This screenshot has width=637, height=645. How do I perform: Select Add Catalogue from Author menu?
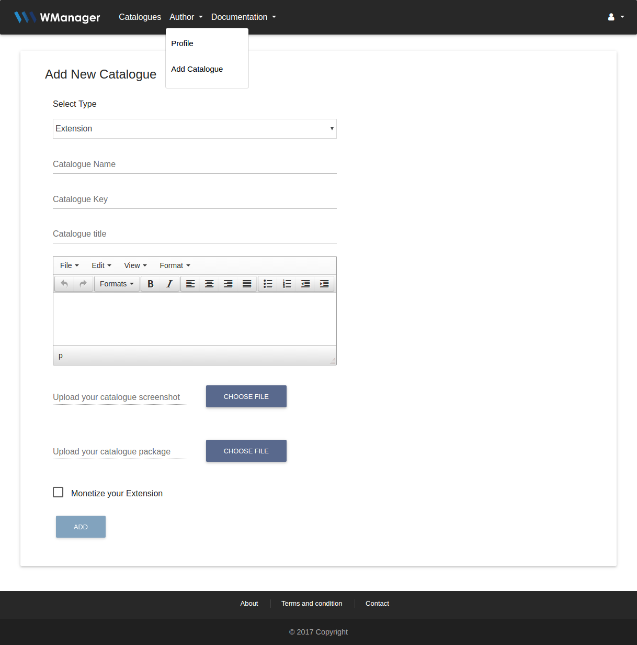(x=197, y=69)
